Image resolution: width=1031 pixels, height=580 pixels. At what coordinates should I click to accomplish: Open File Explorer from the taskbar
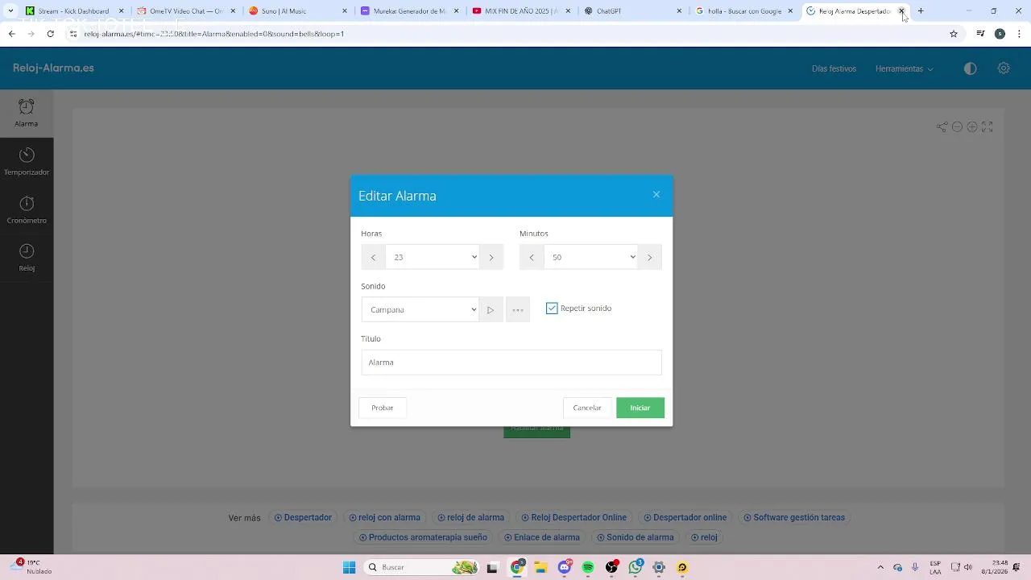(540, 568)
